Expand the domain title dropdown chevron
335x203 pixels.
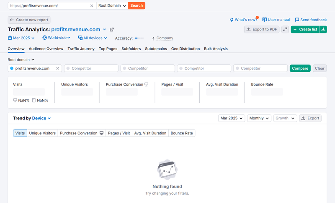pos(104,29)
